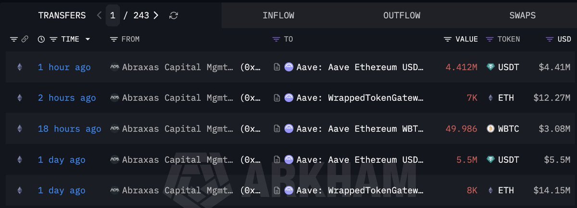Switch to the OUTFLOW tab
The height and width of the screenshot is (208, 577).
(401, 15)
